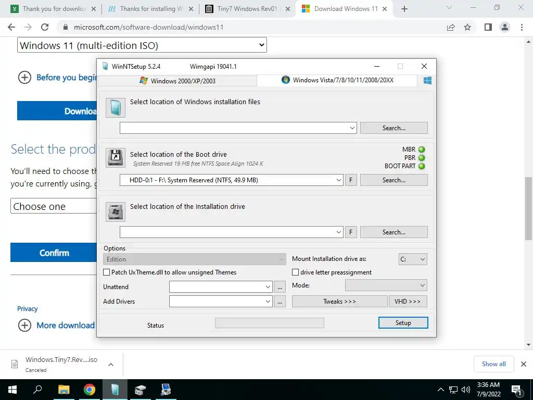
Task: Open the Windows 11 multi-edition ISO dropdown
Action: click(x=142, y=45)
